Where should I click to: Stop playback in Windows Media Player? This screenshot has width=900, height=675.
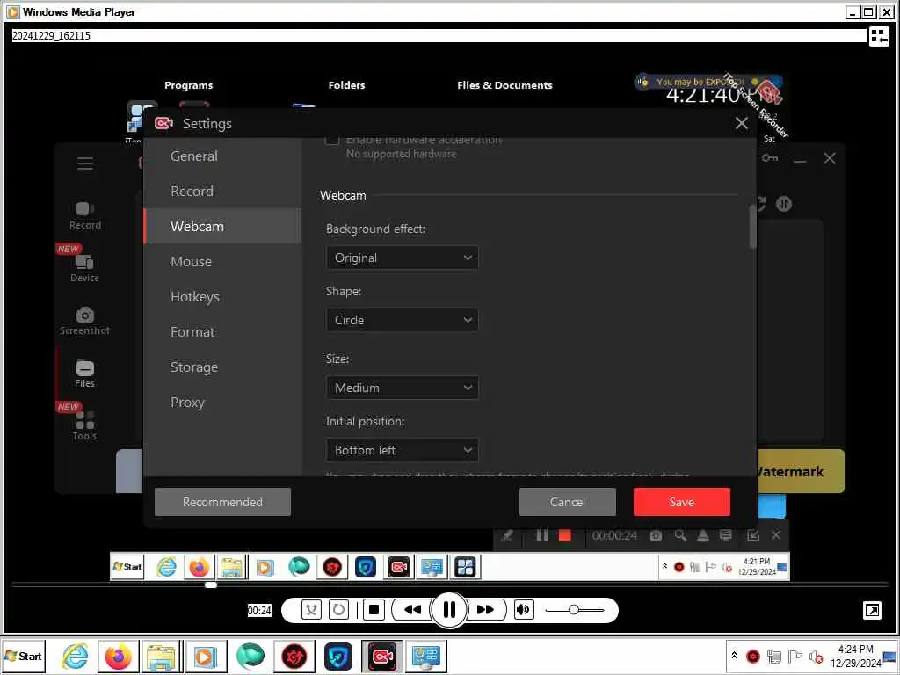coord(374,610)
